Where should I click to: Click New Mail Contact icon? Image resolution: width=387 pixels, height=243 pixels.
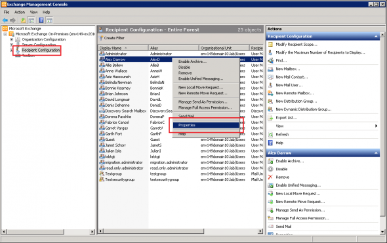270,77
